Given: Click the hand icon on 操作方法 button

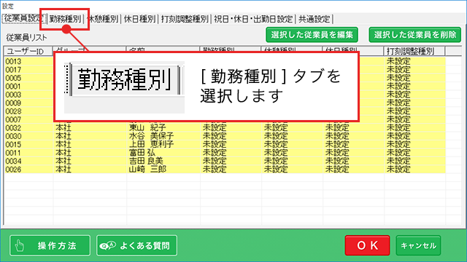Looking at the screenshot, I should point(20,246).
